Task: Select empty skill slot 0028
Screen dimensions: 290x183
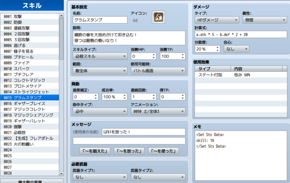Action: pyautogui.click(x=29, y=173)
